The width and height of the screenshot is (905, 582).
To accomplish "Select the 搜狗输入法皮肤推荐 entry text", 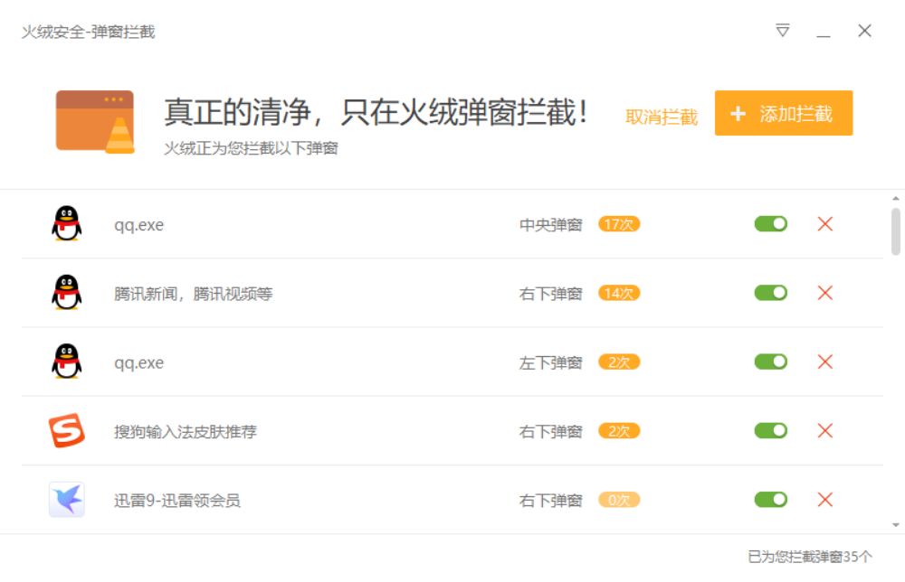I will [186, 432].
